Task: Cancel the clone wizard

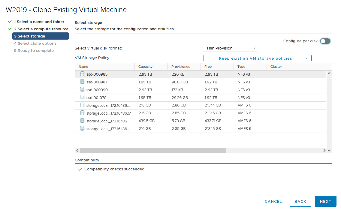Action: [273, 202]
